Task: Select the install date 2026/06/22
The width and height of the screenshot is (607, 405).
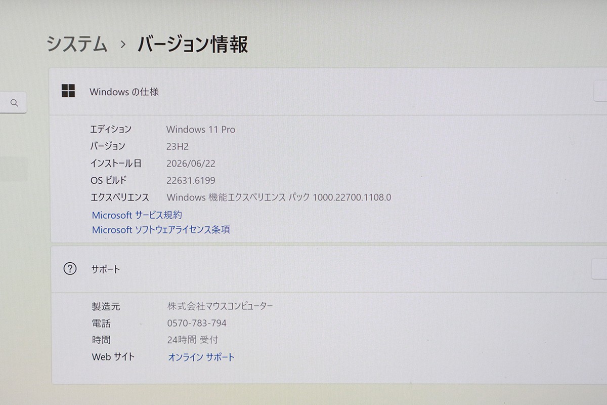Action: click(x=191, y=164)
